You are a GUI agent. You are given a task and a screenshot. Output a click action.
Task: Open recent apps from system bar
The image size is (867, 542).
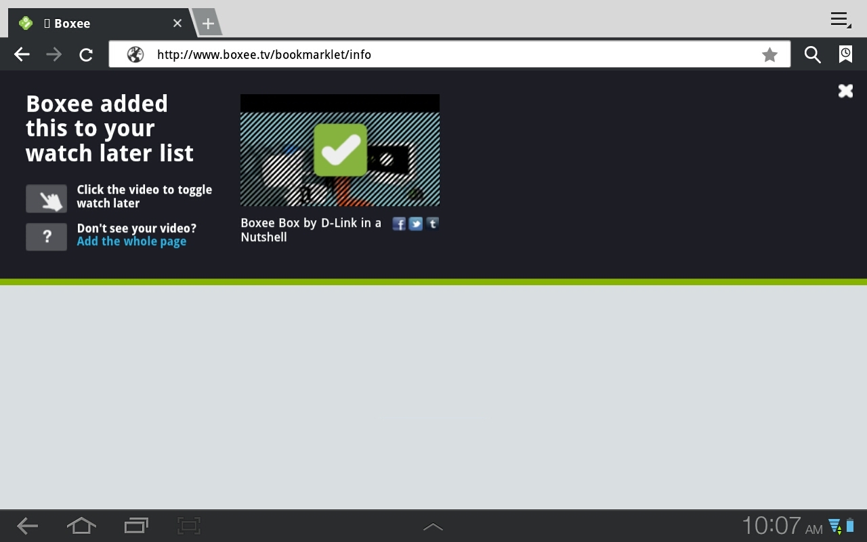(136, 526)
